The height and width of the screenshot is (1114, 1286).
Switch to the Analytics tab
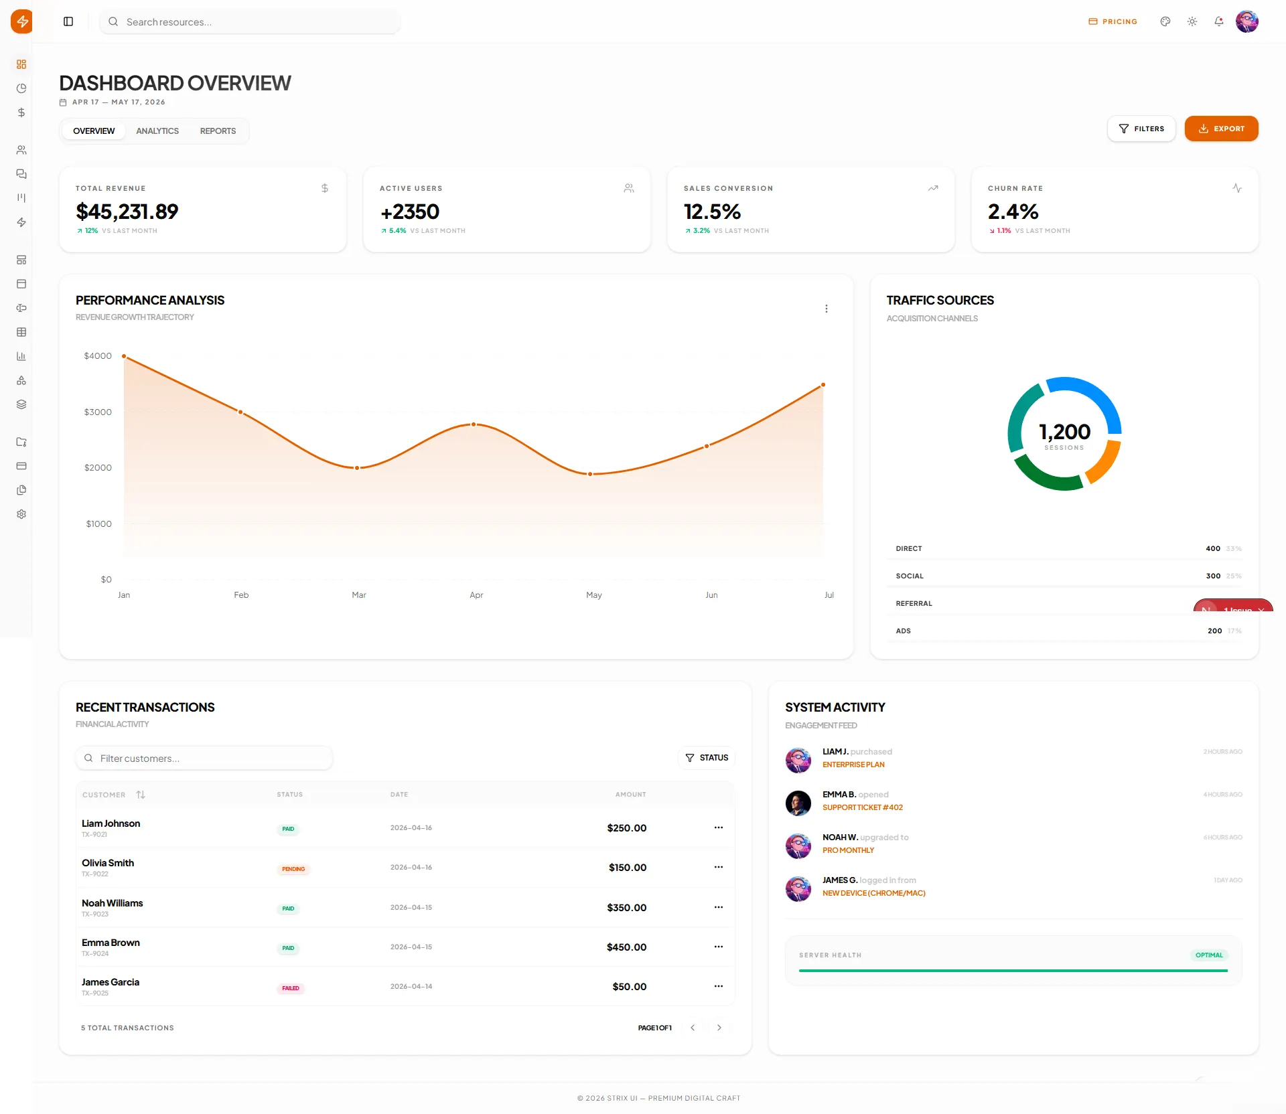coord(157,131)
